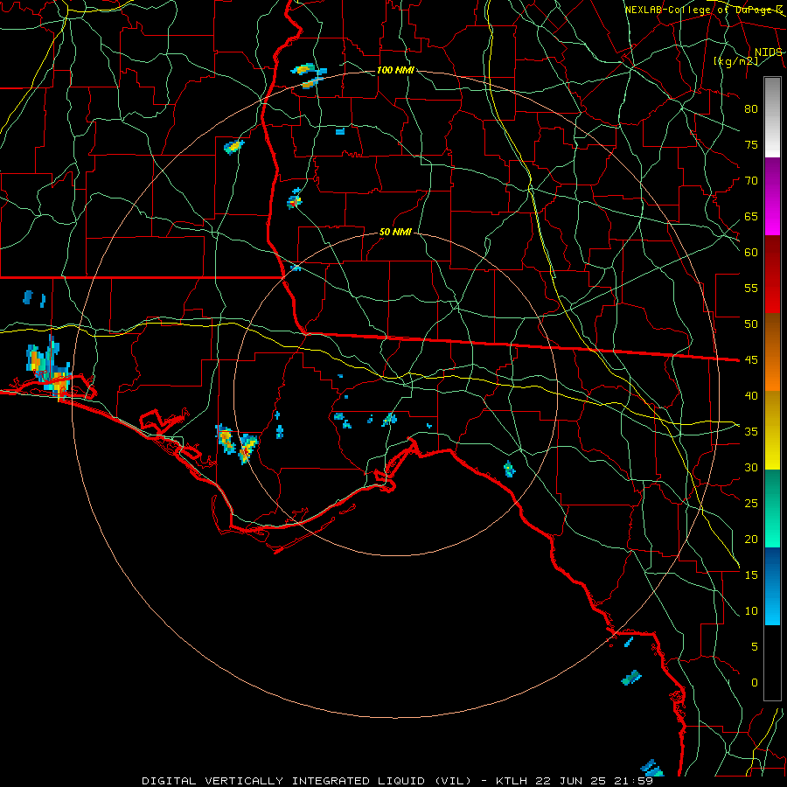The image size is (787, 787).
Task: Select the legend value 35
Action: pos(751,432)
